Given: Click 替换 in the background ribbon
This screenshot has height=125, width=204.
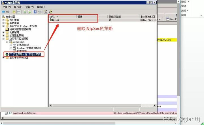Looking at the screenshot, I should (184, 6).
